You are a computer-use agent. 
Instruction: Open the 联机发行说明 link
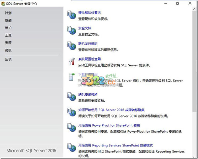pyautogui.click(x=88, y=44)
